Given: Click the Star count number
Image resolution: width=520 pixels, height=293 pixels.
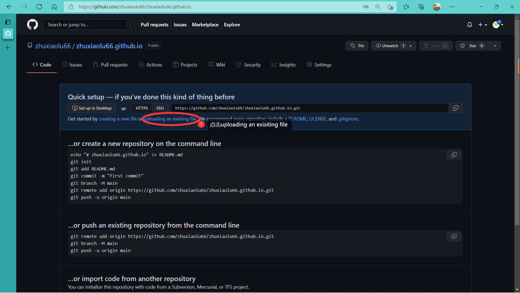Looking at the screenshot, I should coord(482,46).
